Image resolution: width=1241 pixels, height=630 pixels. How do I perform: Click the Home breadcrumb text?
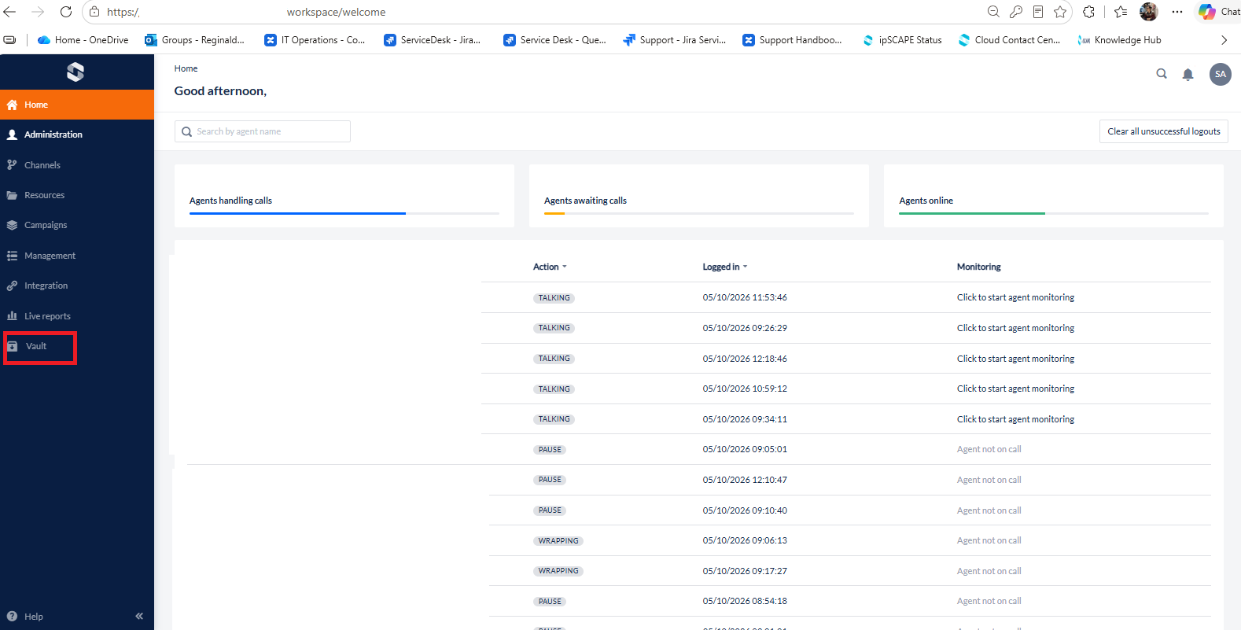click(x=186, y=68)
